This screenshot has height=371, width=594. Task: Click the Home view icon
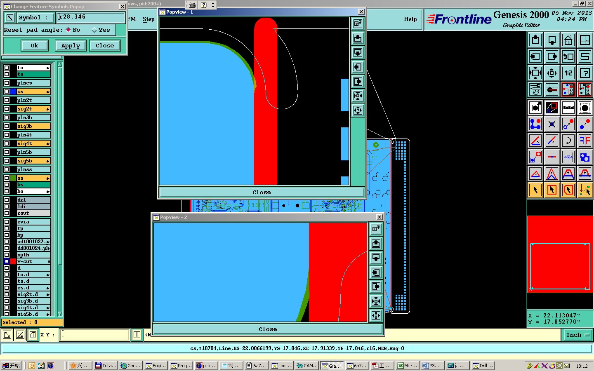tap(568, 40)
